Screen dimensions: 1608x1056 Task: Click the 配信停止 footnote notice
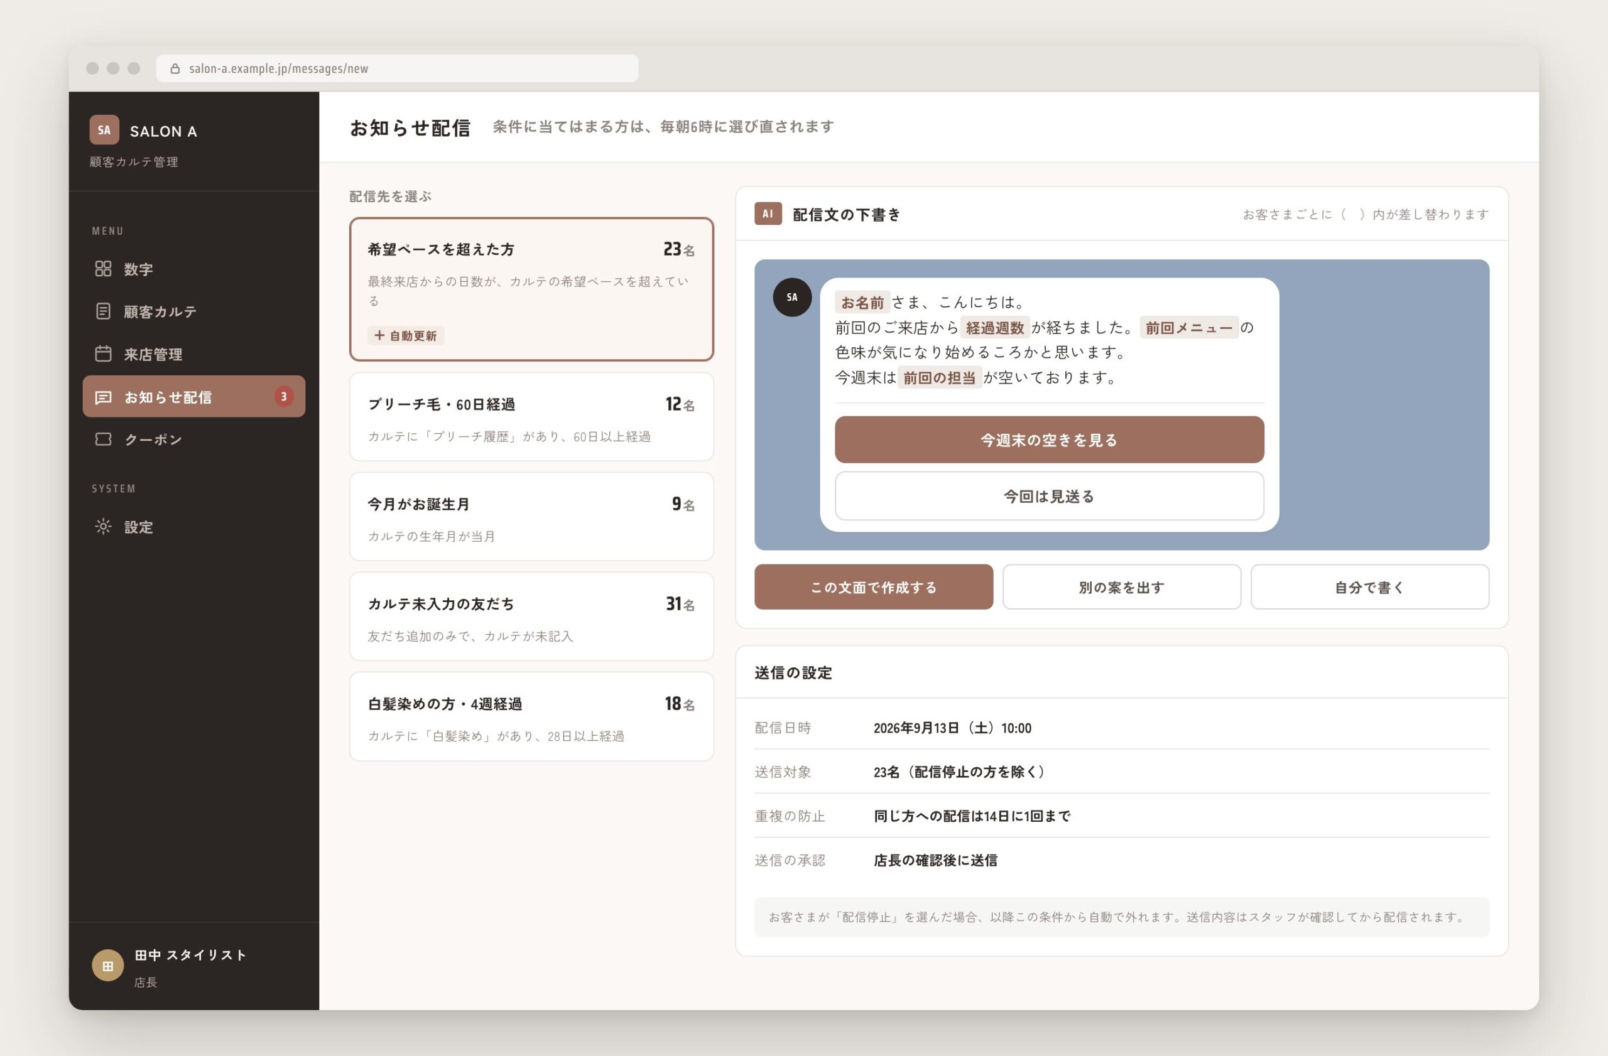click(1122, 917)
